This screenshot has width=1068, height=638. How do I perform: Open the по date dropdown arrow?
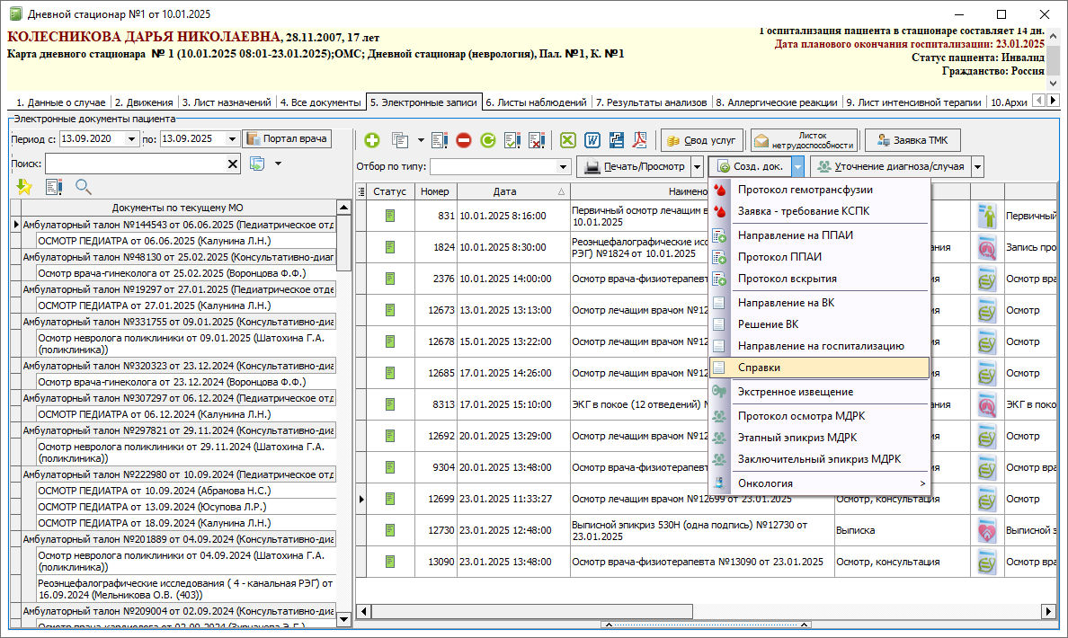(x=232, y=139)
